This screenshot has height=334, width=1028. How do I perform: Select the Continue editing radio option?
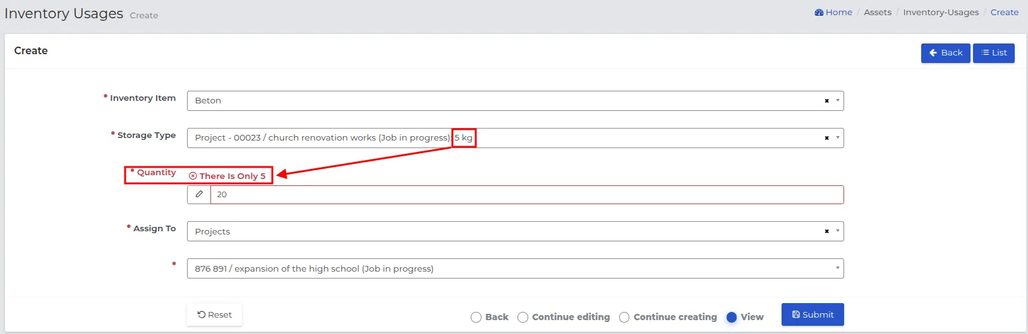[x=523, y=318]
